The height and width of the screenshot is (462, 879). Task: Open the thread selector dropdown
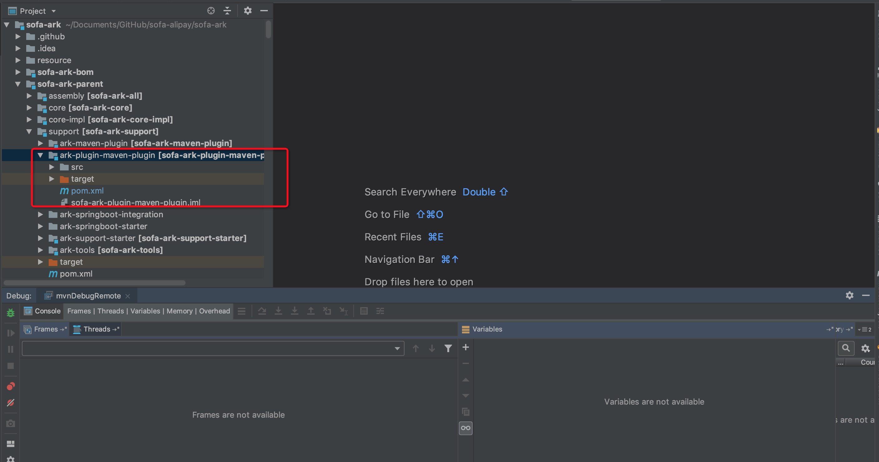[397, 348]
